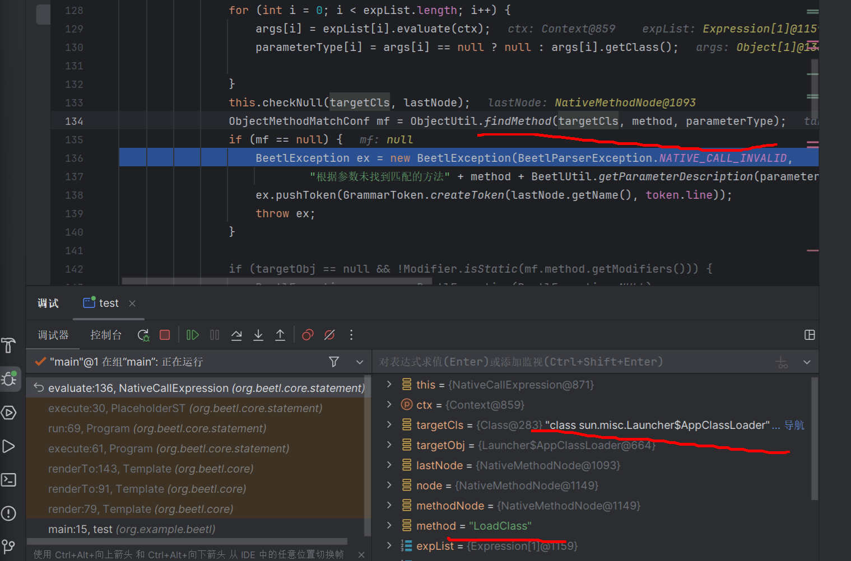Switch to the 调试器 tab
The height and width of the screenshot is (561, 851).
pyautogui.click(x=53, y=335)
